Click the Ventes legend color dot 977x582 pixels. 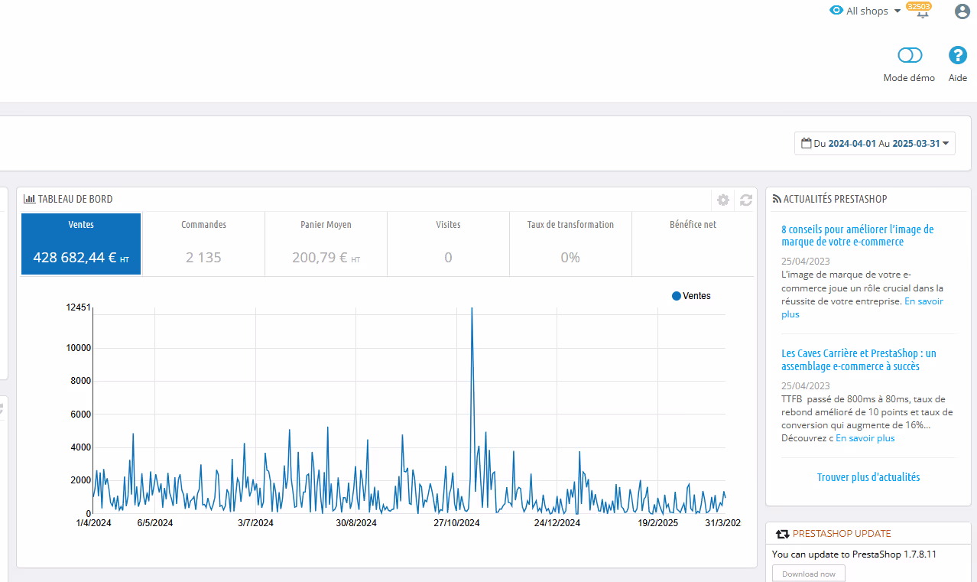(x=676, y=296)
